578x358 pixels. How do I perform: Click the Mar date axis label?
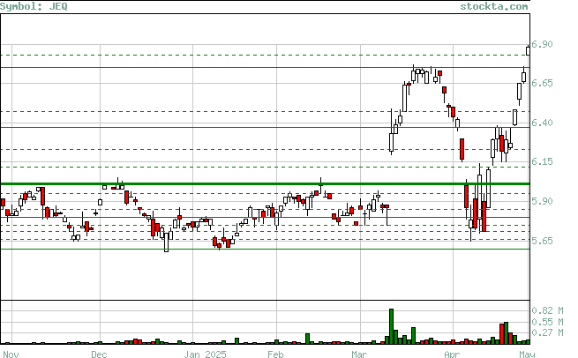click(x=359, y=354)
